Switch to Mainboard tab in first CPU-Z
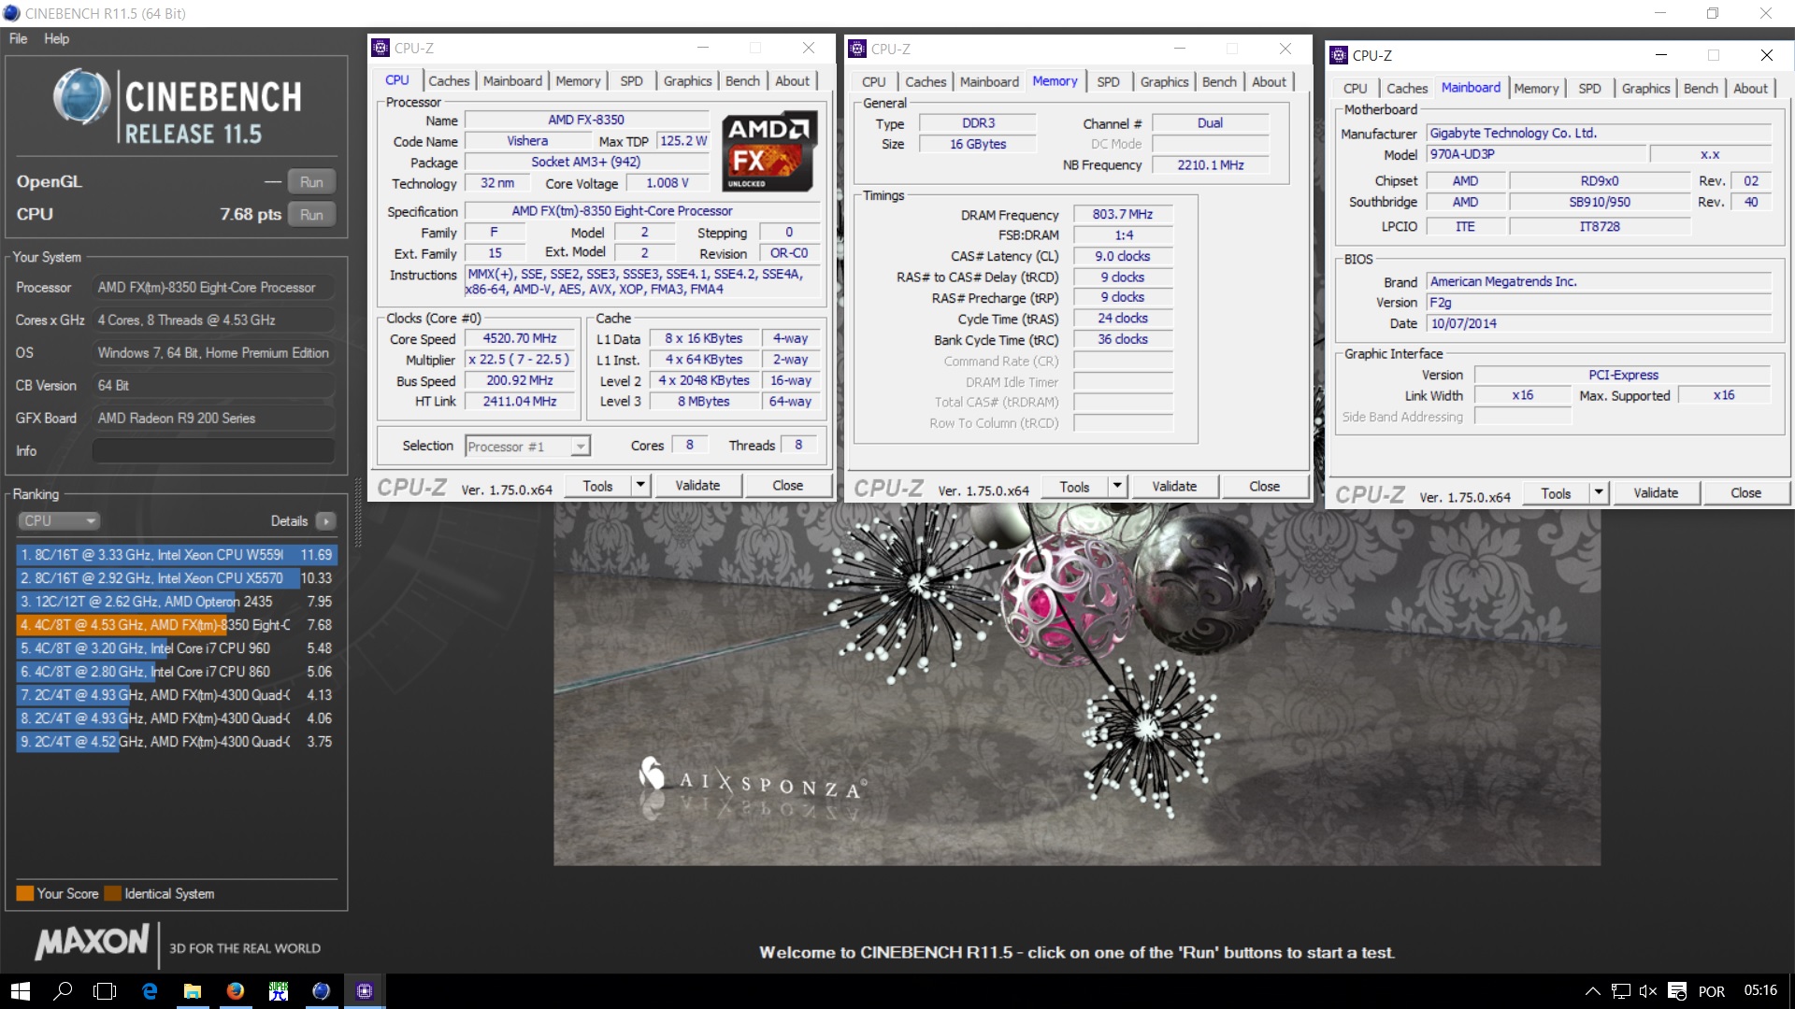 point(512,81)
